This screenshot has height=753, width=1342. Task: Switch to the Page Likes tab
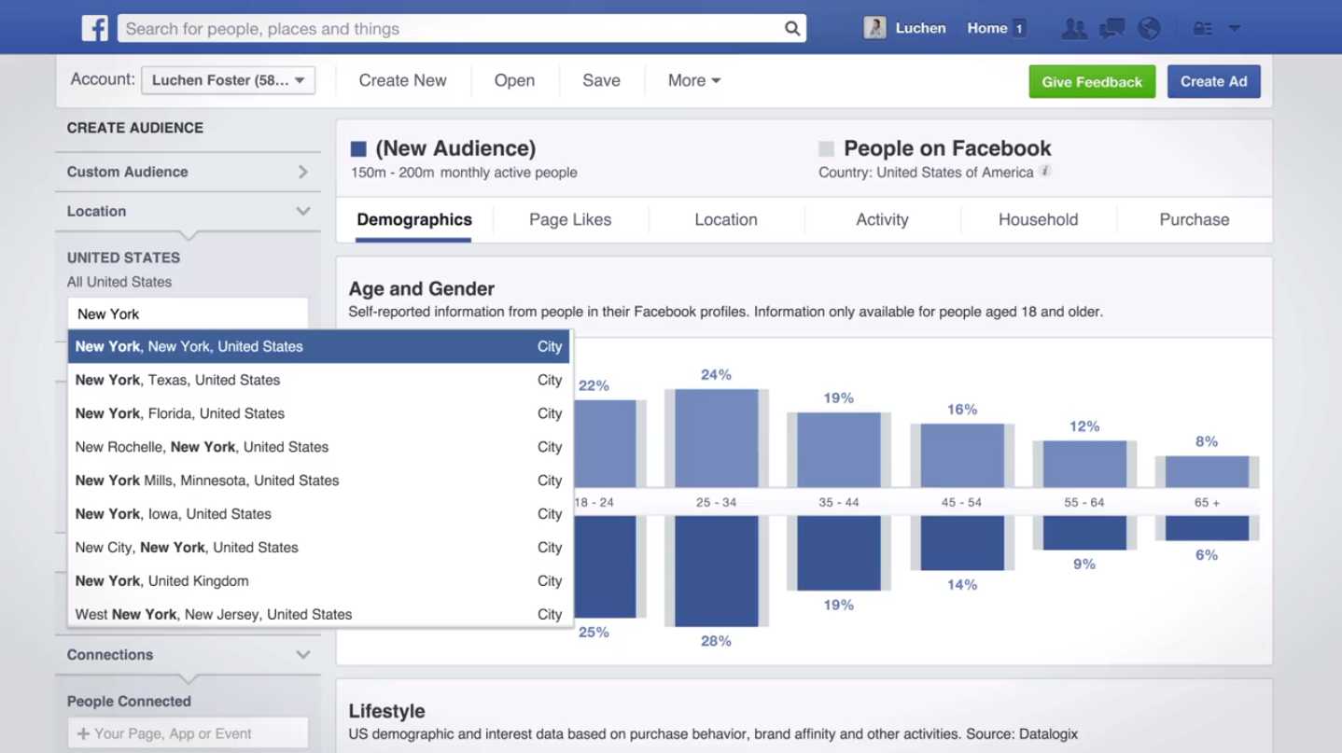click(x=570, y=220)
